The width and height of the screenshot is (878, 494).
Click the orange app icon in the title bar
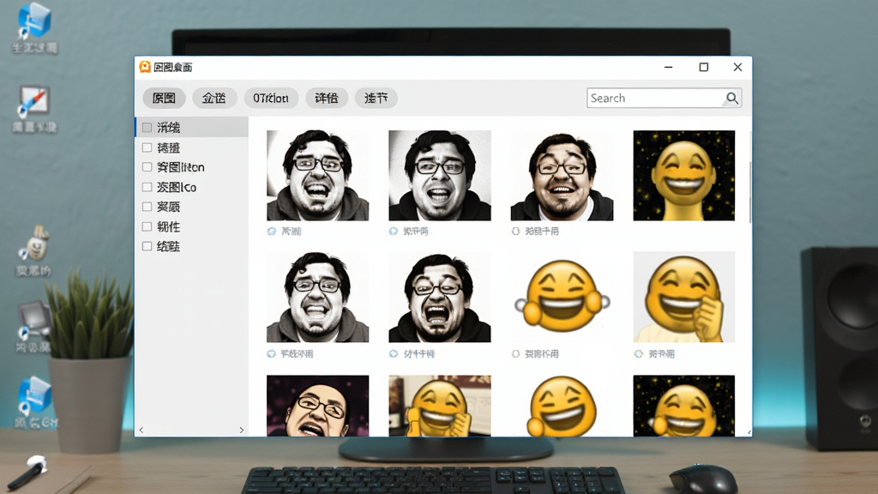(145, 67)
